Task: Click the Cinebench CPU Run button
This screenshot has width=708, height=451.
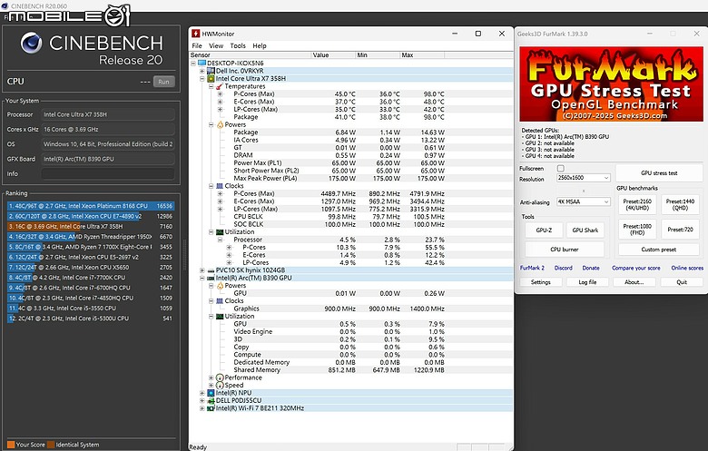Action: pos(164,82)
